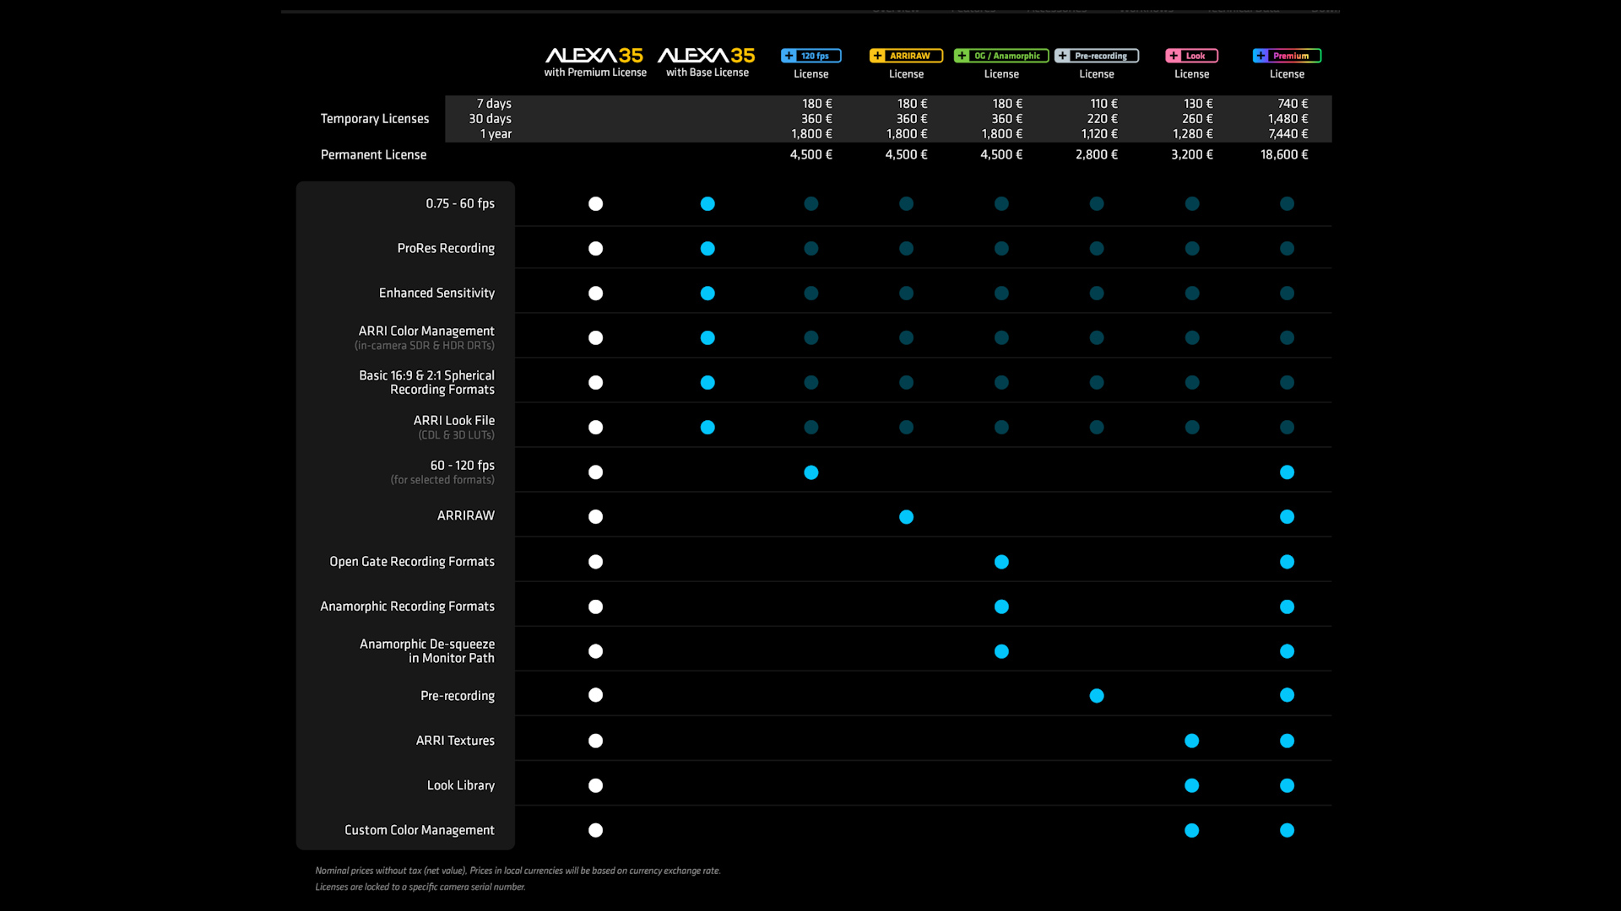
Task: Click the licenses locked to serial number footnote
Action: click(x=420, y=887)
